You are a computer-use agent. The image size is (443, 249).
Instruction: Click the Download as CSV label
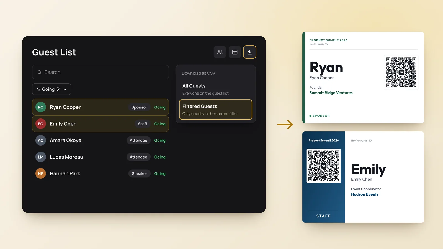click(198, 73)
